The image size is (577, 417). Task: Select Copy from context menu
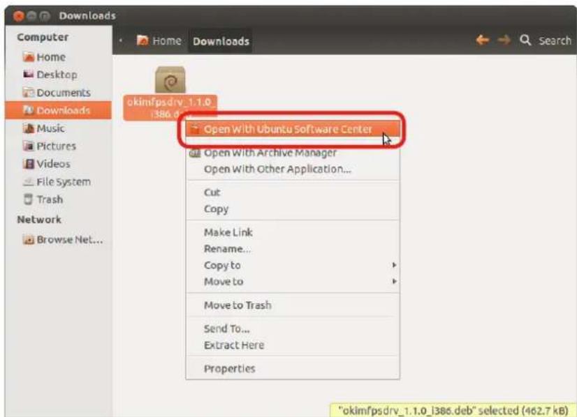coord(293,208)
